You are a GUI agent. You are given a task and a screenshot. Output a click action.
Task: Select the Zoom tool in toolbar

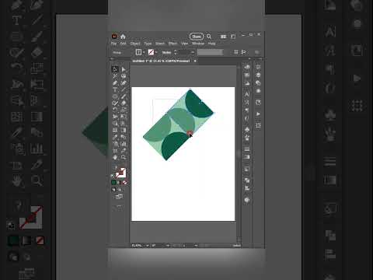[x=124, y=157]
